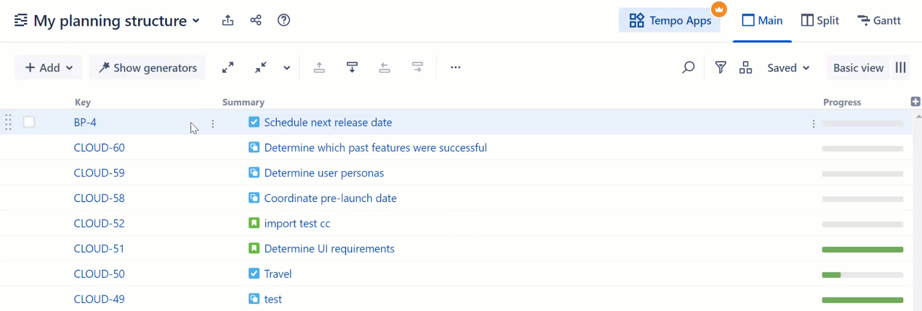This screenshot has width=922, height=311.
Task: Toggle the column layout bars button
Action: click(901, 68)
